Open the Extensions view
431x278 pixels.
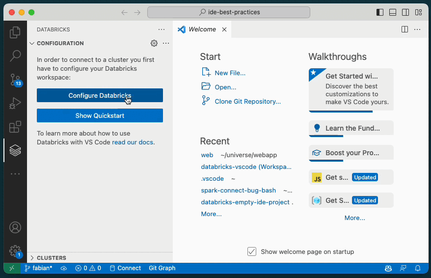(x=15, y=127)
